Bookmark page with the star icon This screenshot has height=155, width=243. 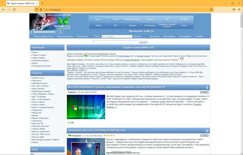211,10
